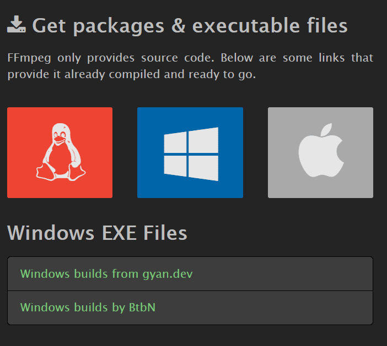Choose the blue Windows builds tile

pos(190,152)
